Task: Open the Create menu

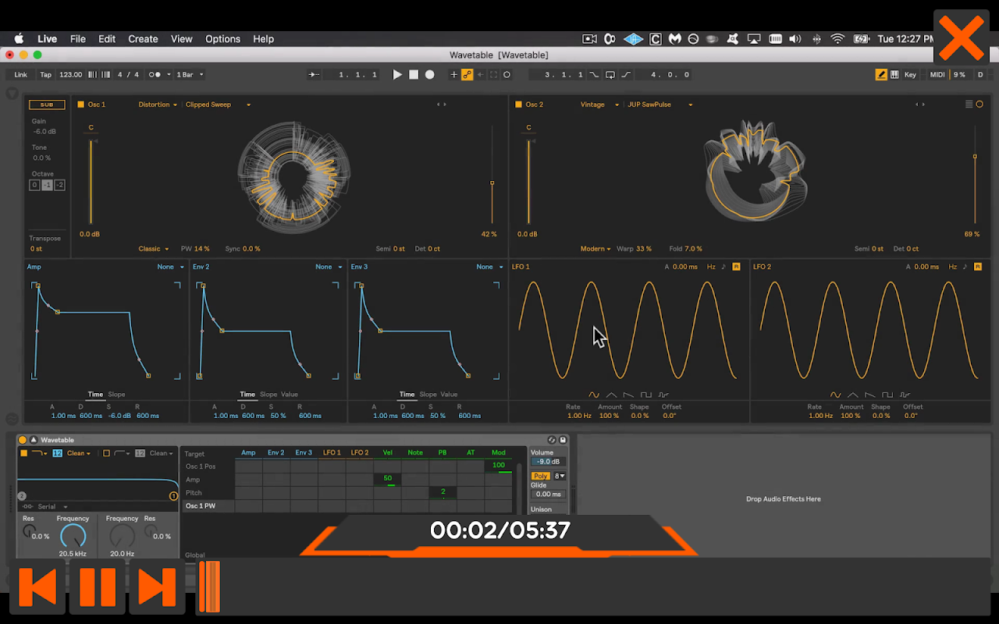Action: coord(143,39)
